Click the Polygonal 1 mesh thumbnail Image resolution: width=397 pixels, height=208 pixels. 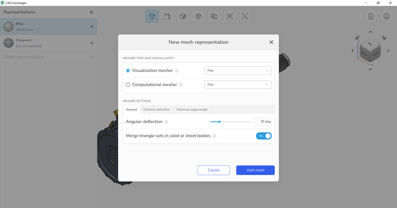click(9, 43)
